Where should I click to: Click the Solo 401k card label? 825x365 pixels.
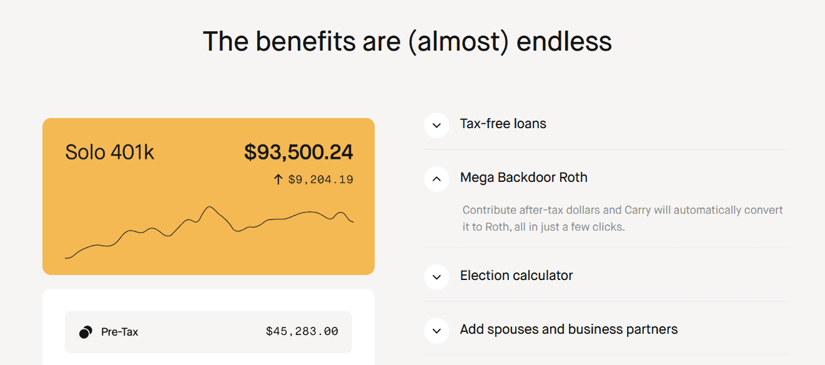pyautogui.click(x=110, y=152)
